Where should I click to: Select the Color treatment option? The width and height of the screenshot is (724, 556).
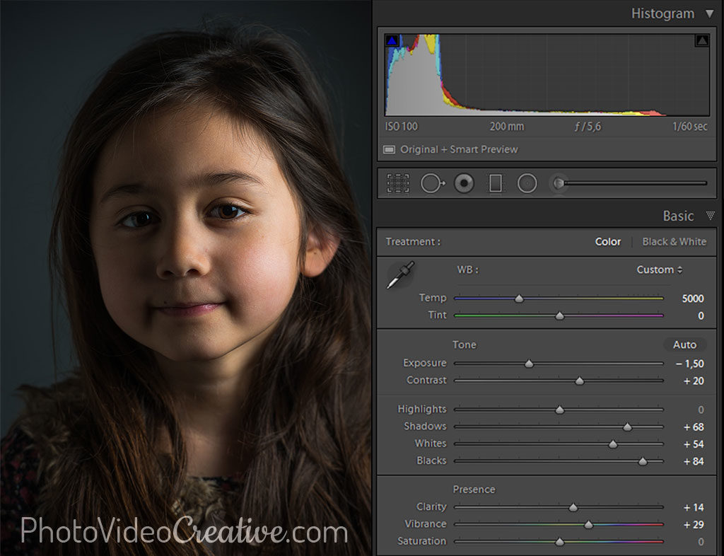coord(607,241)
